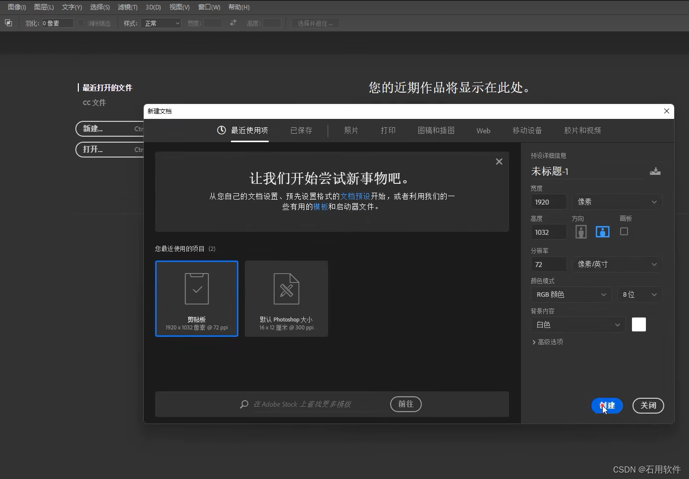Click the 打开... button on start screen
This screenshot has width=689, height=479.
pos(110,150)
